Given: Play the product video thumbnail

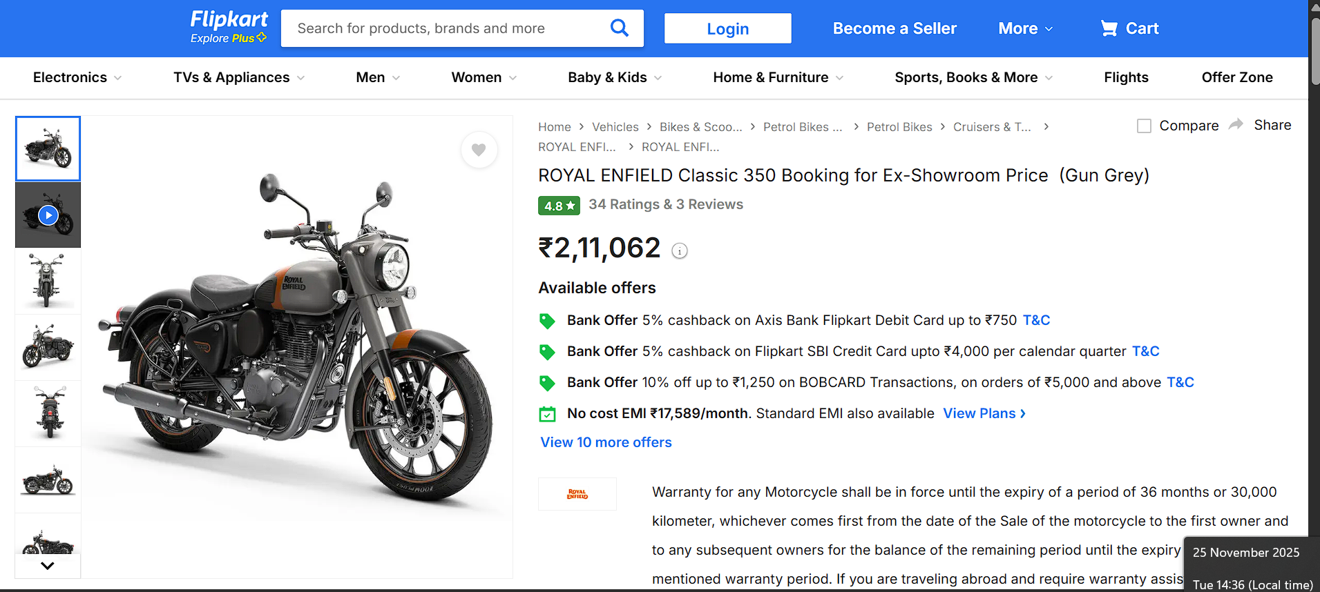Looking at the screenshot, I should pyautogui.click(x=48, y=215).
